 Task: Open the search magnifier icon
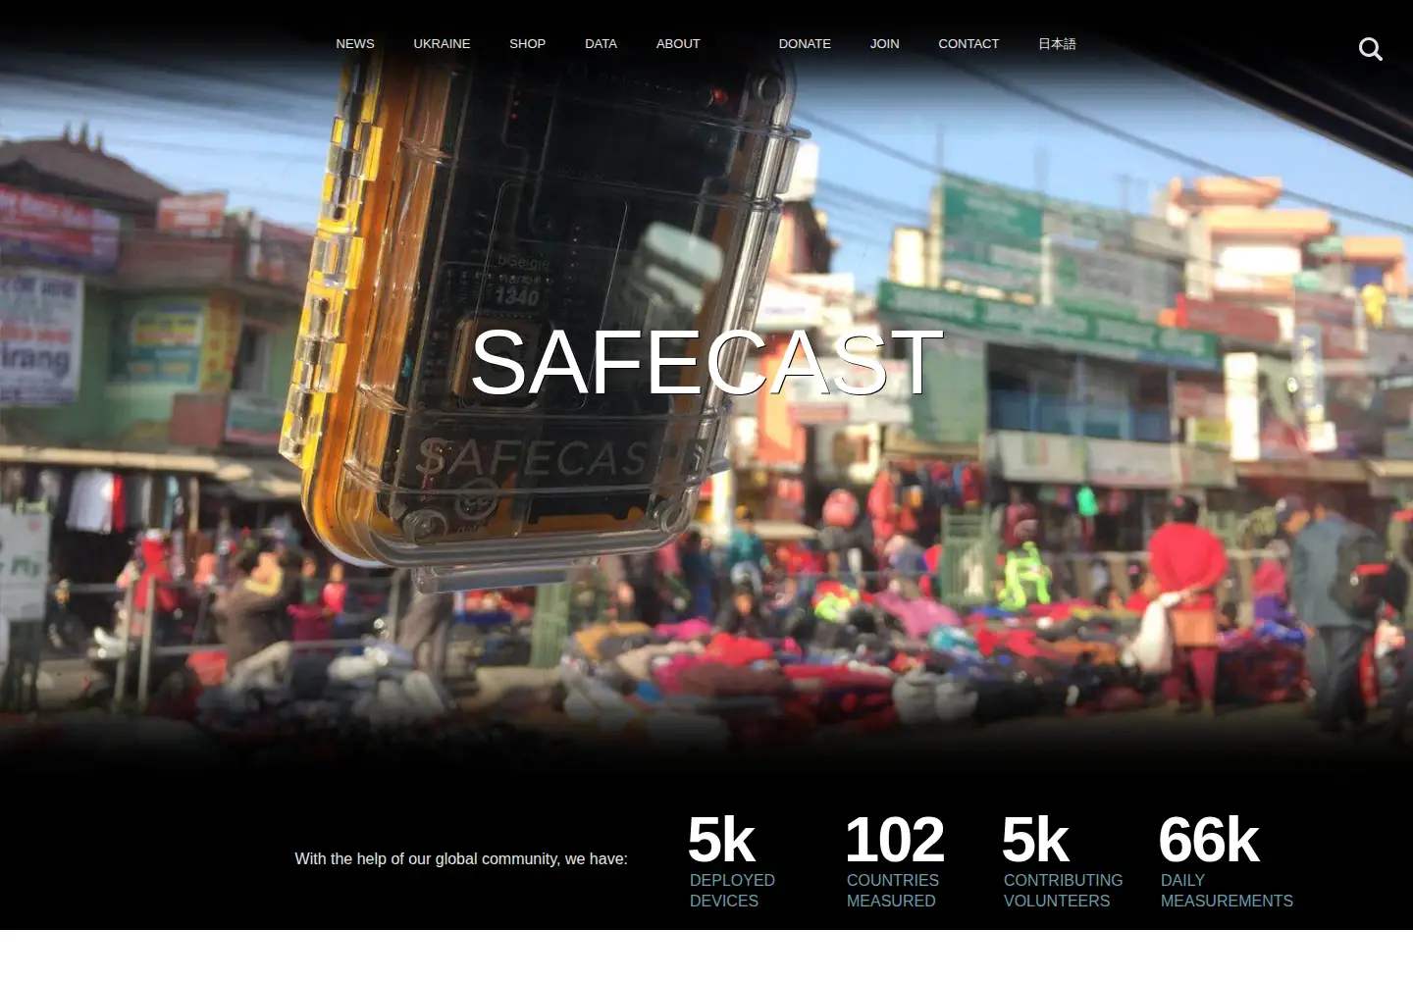pos(1370,49)
